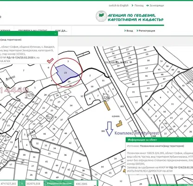Click the circled 322 block label

point(50,118)
